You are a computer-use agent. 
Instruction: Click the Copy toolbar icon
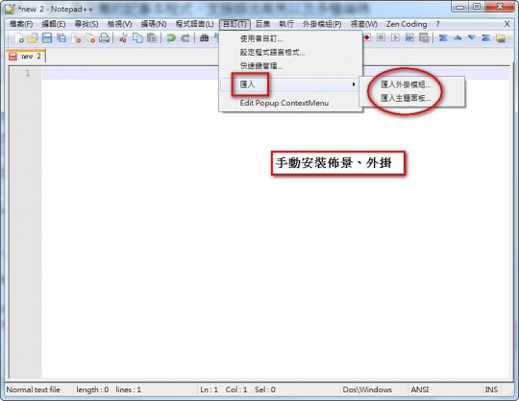[137, 38]
